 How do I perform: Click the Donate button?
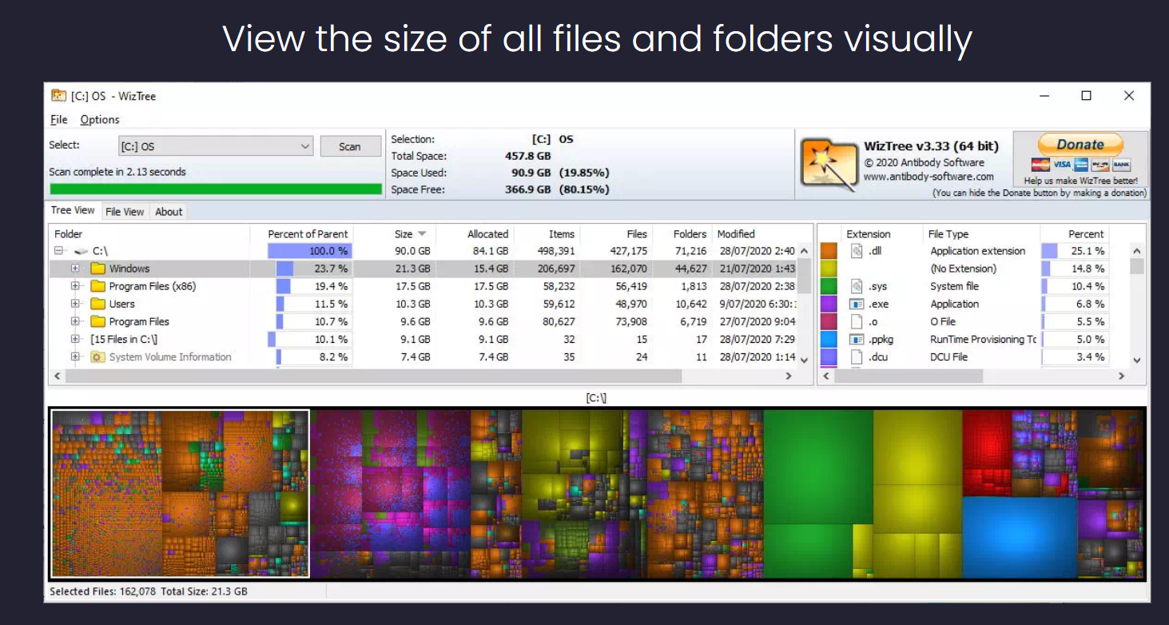1080,145
